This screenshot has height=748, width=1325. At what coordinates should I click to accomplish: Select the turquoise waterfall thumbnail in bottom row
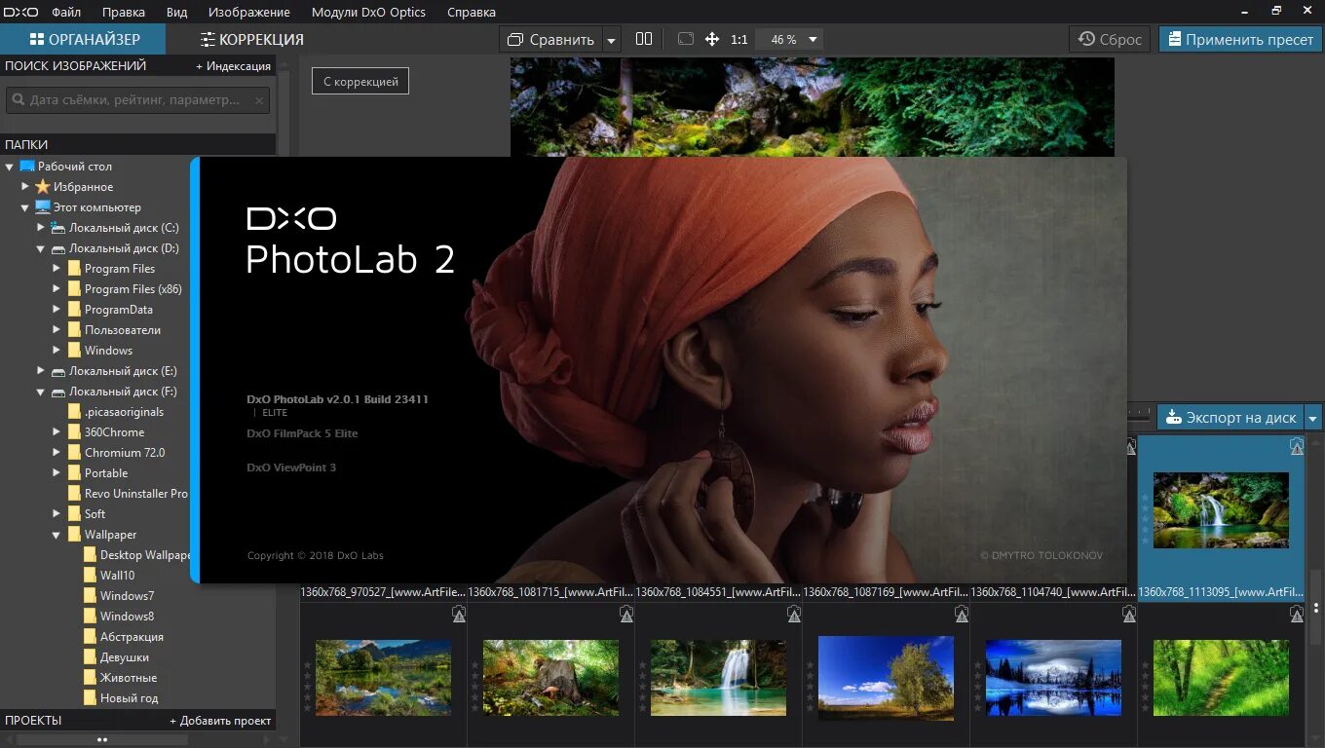point(718,677)
